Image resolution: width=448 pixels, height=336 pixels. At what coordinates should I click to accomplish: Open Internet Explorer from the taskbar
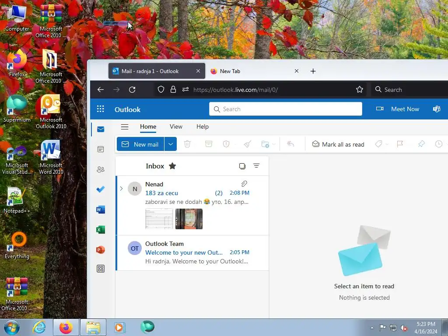[x=39, y=327]
